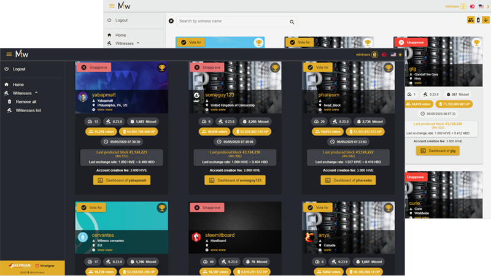
Task: Open Dashboard of gtg
Action: pos(438,151)
